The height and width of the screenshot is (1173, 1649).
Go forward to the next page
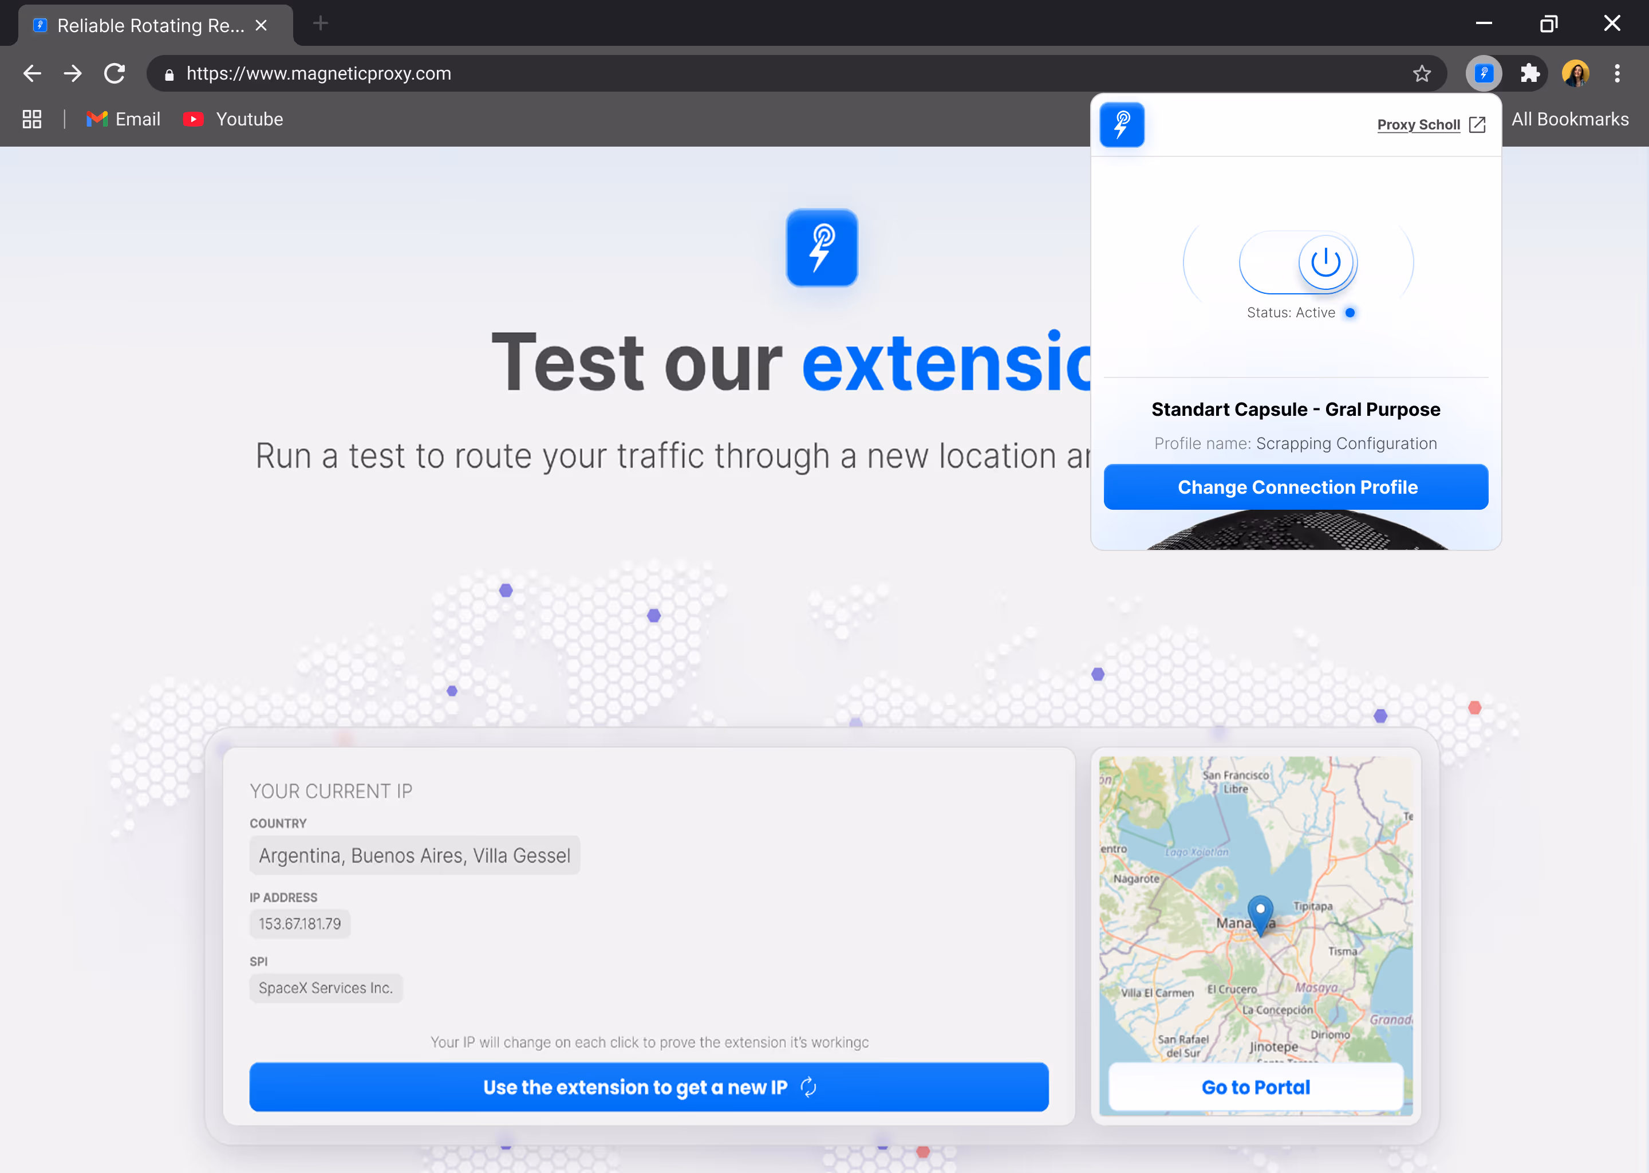tap(72, 73)
